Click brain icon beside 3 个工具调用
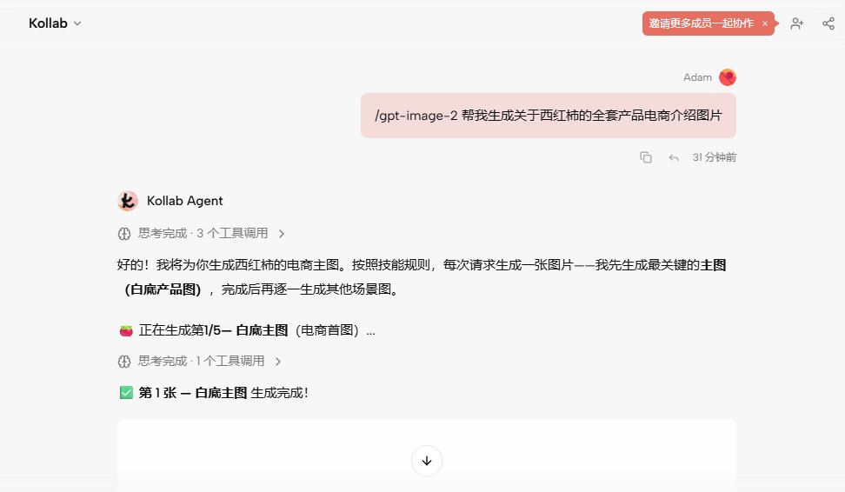845x492 pixels. [124, 233]
